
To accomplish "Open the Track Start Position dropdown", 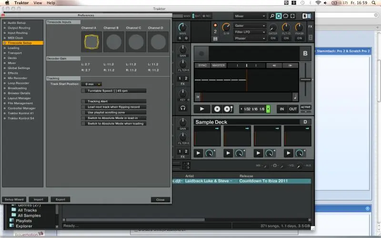I will pos(92,84).
